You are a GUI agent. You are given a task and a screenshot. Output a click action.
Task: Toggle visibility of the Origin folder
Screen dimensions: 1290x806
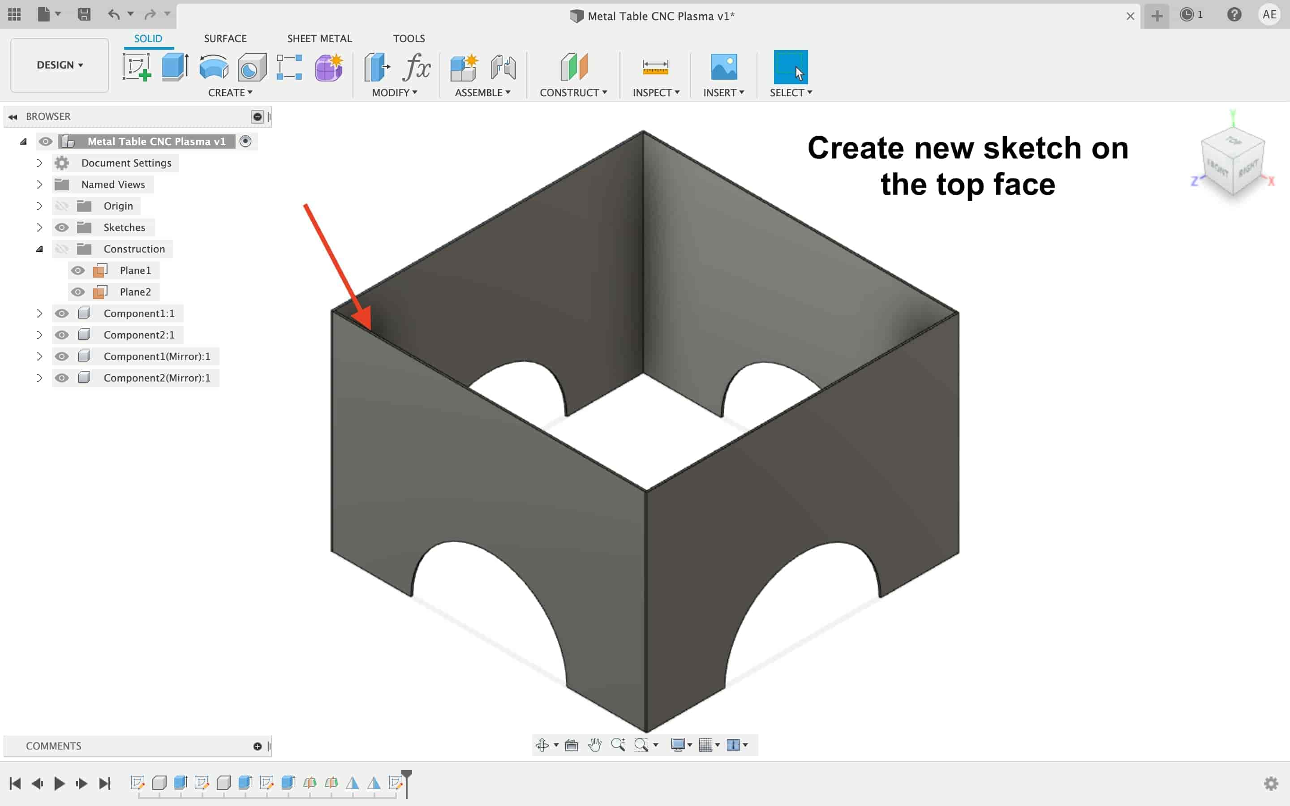[62, 206]
